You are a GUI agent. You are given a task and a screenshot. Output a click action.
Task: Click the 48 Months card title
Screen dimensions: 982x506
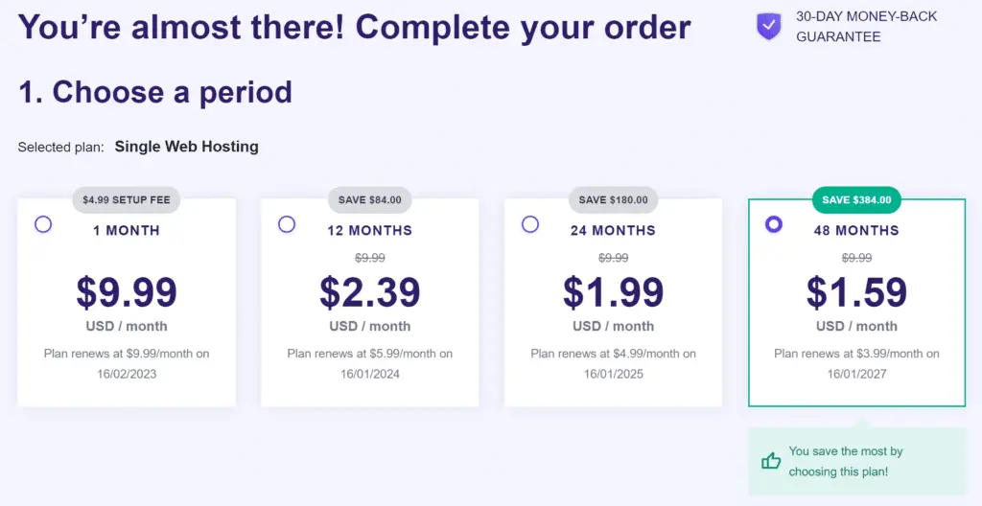(x=857, y=230)
